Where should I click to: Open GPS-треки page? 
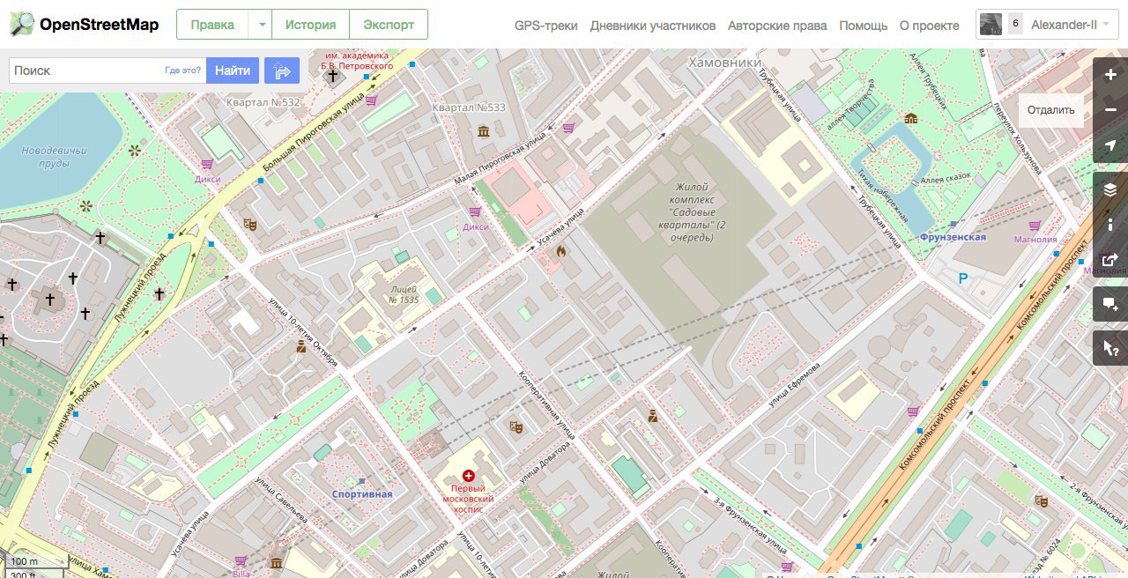pyautogui.click(x=546, y=26)
